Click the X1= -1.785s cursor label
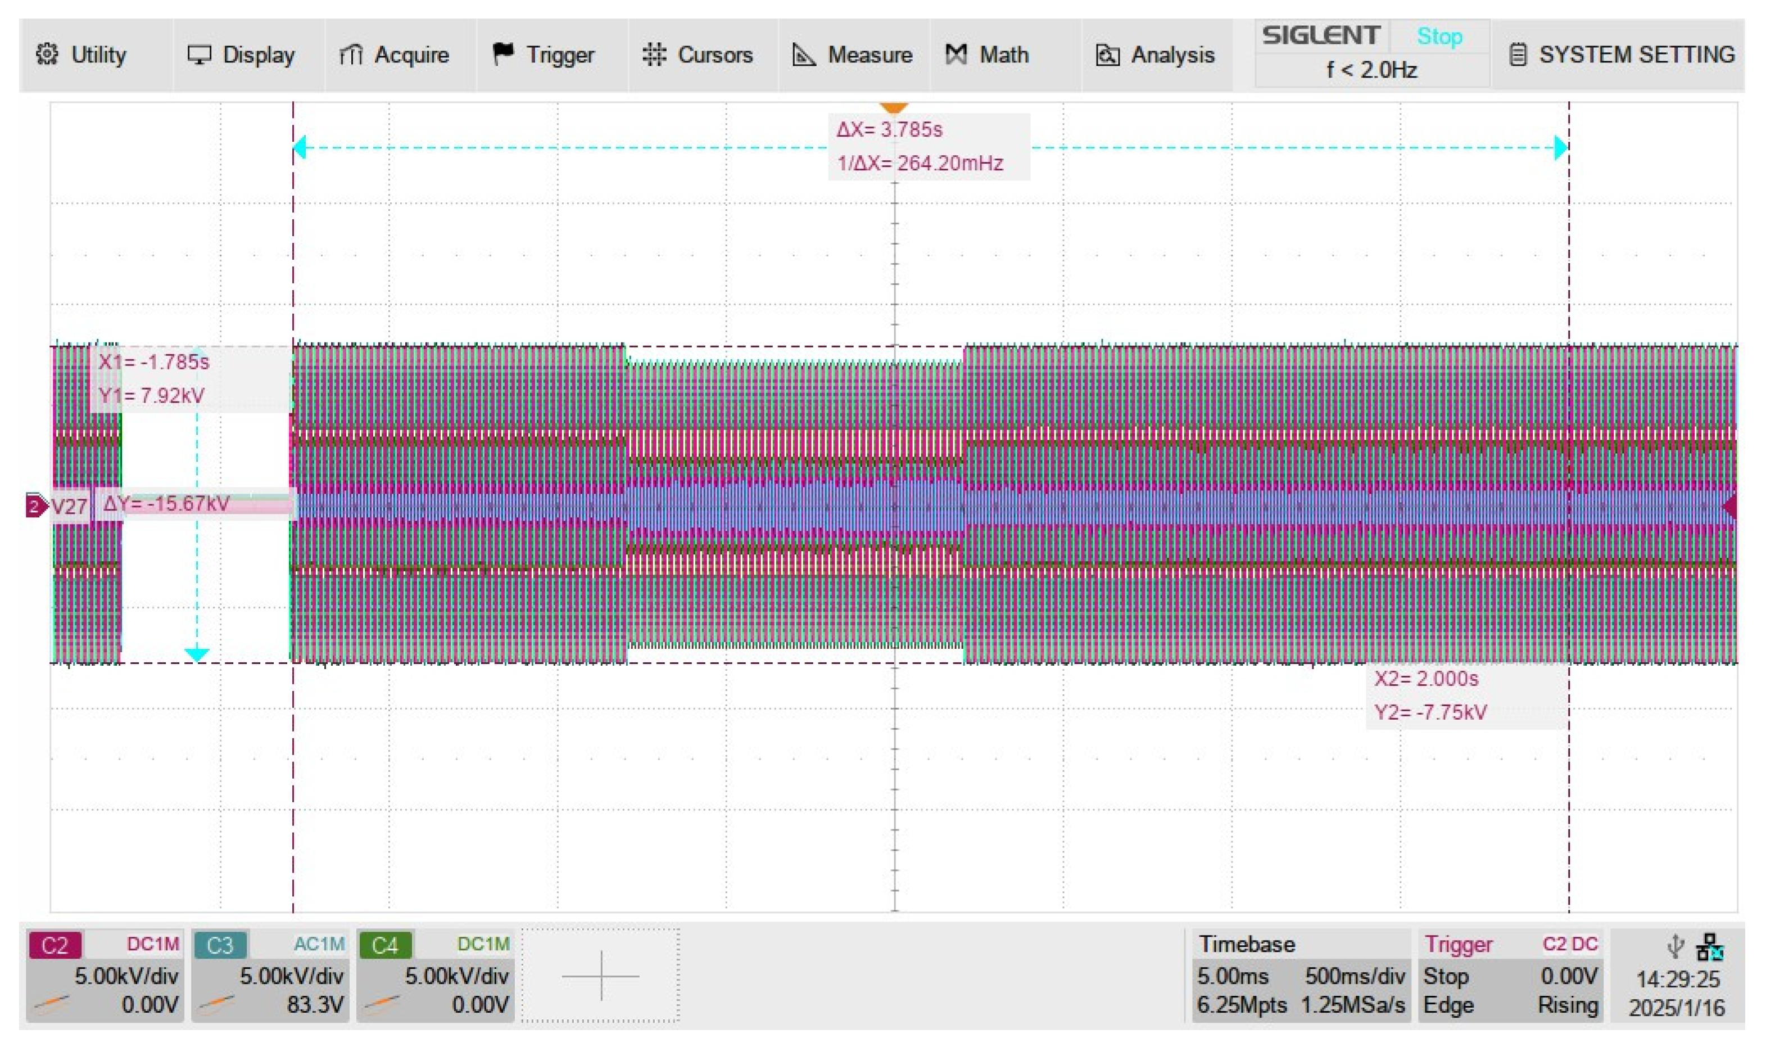The width and height of the screenshot is (1766, 1052). click(x=154, y=362)
